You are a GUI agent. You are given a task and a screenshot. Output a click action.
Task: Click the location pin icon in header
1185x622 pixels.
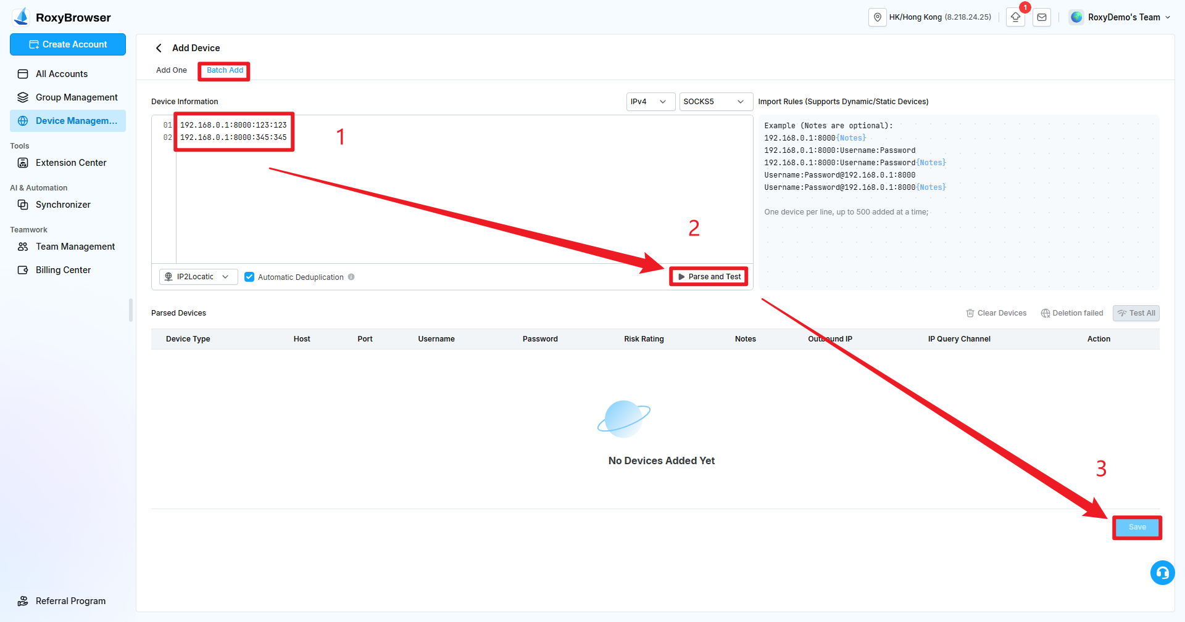(877, 17)
